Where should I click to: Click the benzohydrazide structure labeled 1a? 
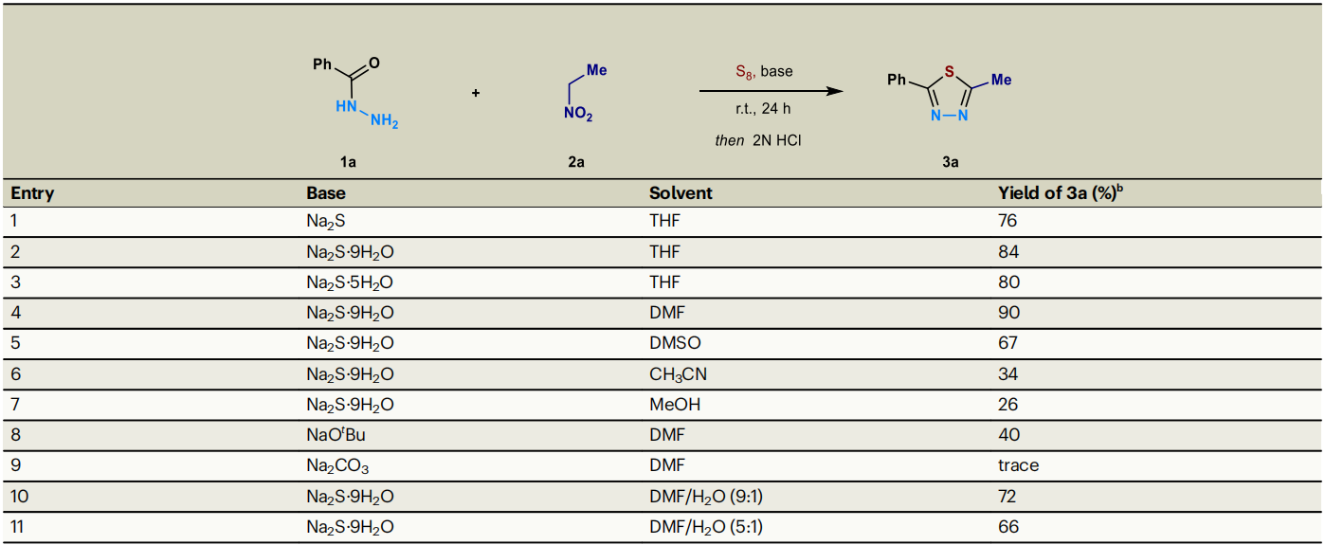click(x=353, y=95)
